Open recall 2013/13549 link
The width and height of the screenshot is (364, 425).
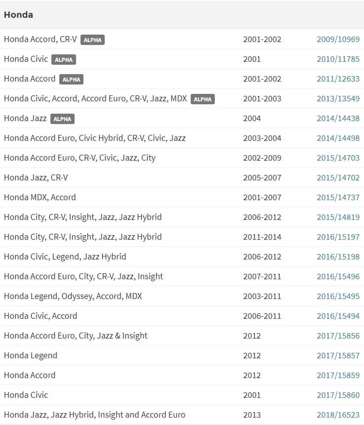(x=338, y=99)
